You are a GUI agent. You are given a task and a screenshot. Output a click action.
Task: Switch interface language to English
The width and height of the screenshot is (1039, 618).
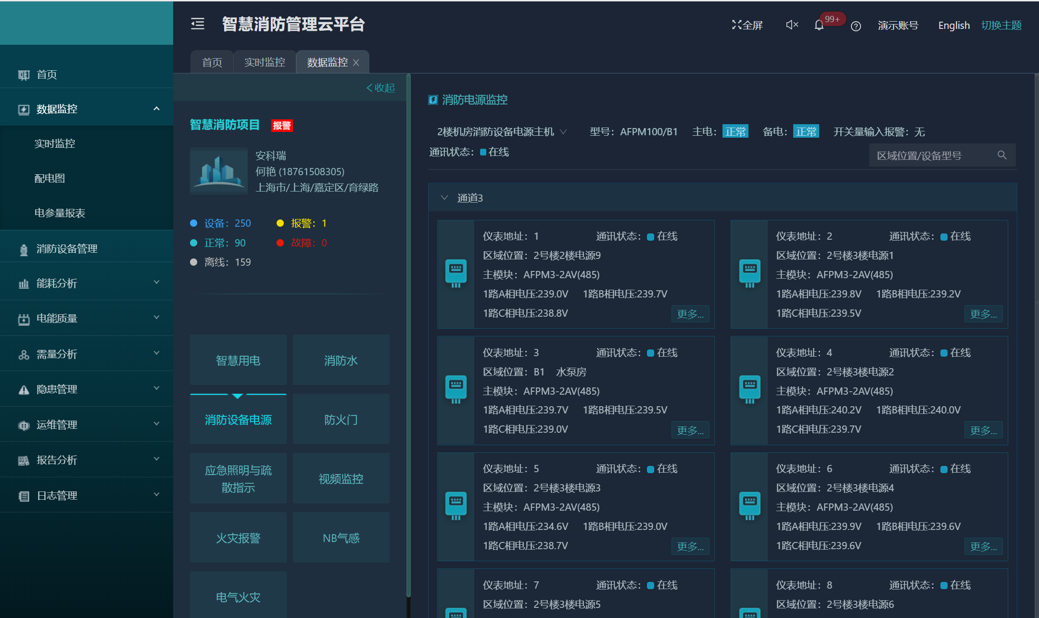pos(953,25)
